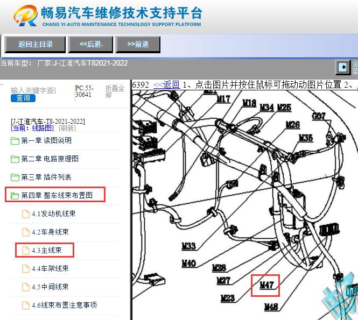Click the <<返回 link above the diagram

pos(167,85)
